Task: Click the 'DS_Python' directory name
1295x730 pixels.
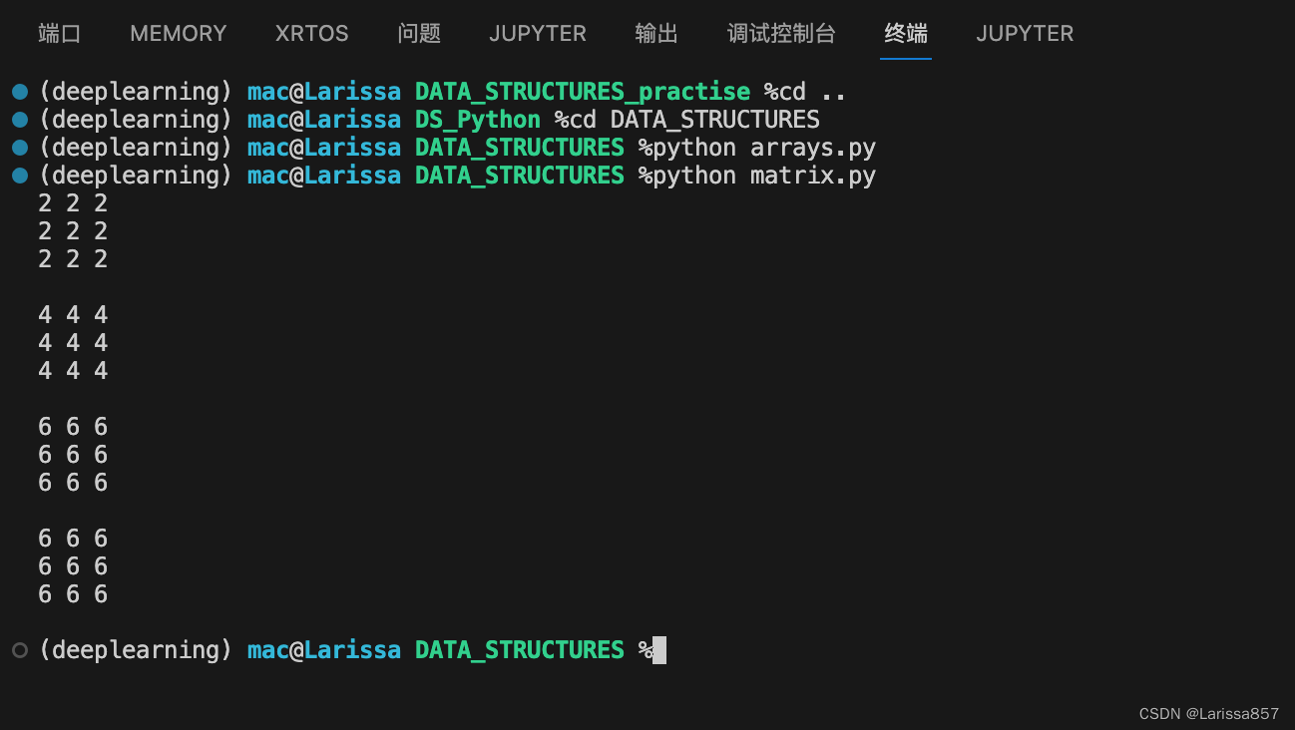Action: 478,120
